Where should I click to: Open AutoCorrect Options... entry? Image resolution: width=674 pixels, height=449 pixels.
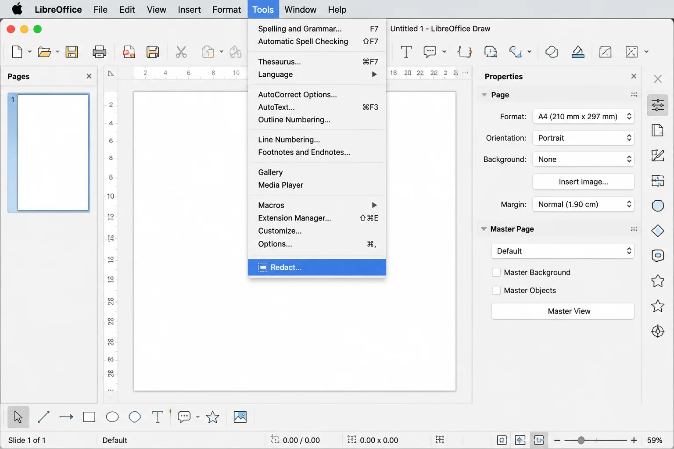(x=317, y=94)
